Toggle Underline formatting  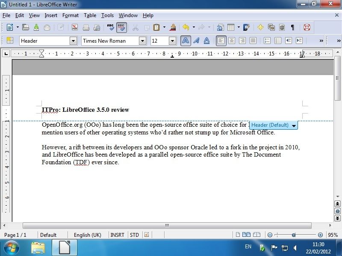pyautogui.click(x=207, y=41)
